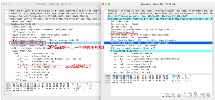Expand the Frame 135 tree row
This screenshot has width=215, height=100.
click(7, 11)
